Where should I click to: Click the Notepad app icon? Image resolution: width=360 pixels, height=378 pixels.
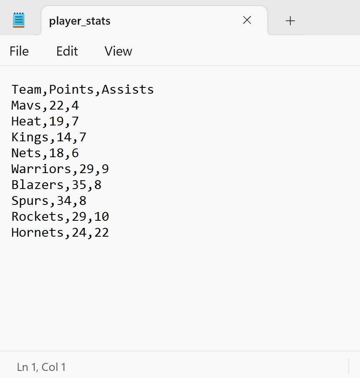18,20
